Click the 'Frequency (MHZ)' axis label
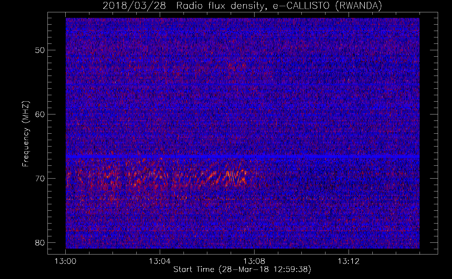The height and width of the screenshot is (279, 452). (26, 134)
